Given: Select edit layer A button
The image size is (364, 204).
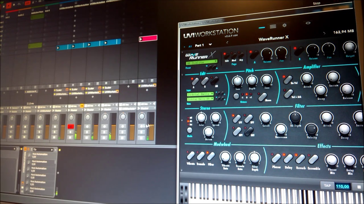Looking at the screenshot, I should (x=195, y=82).
